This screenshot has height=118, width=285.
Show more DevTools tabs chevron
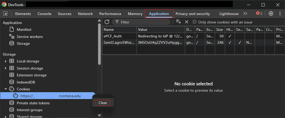click(x=245, y=13)
